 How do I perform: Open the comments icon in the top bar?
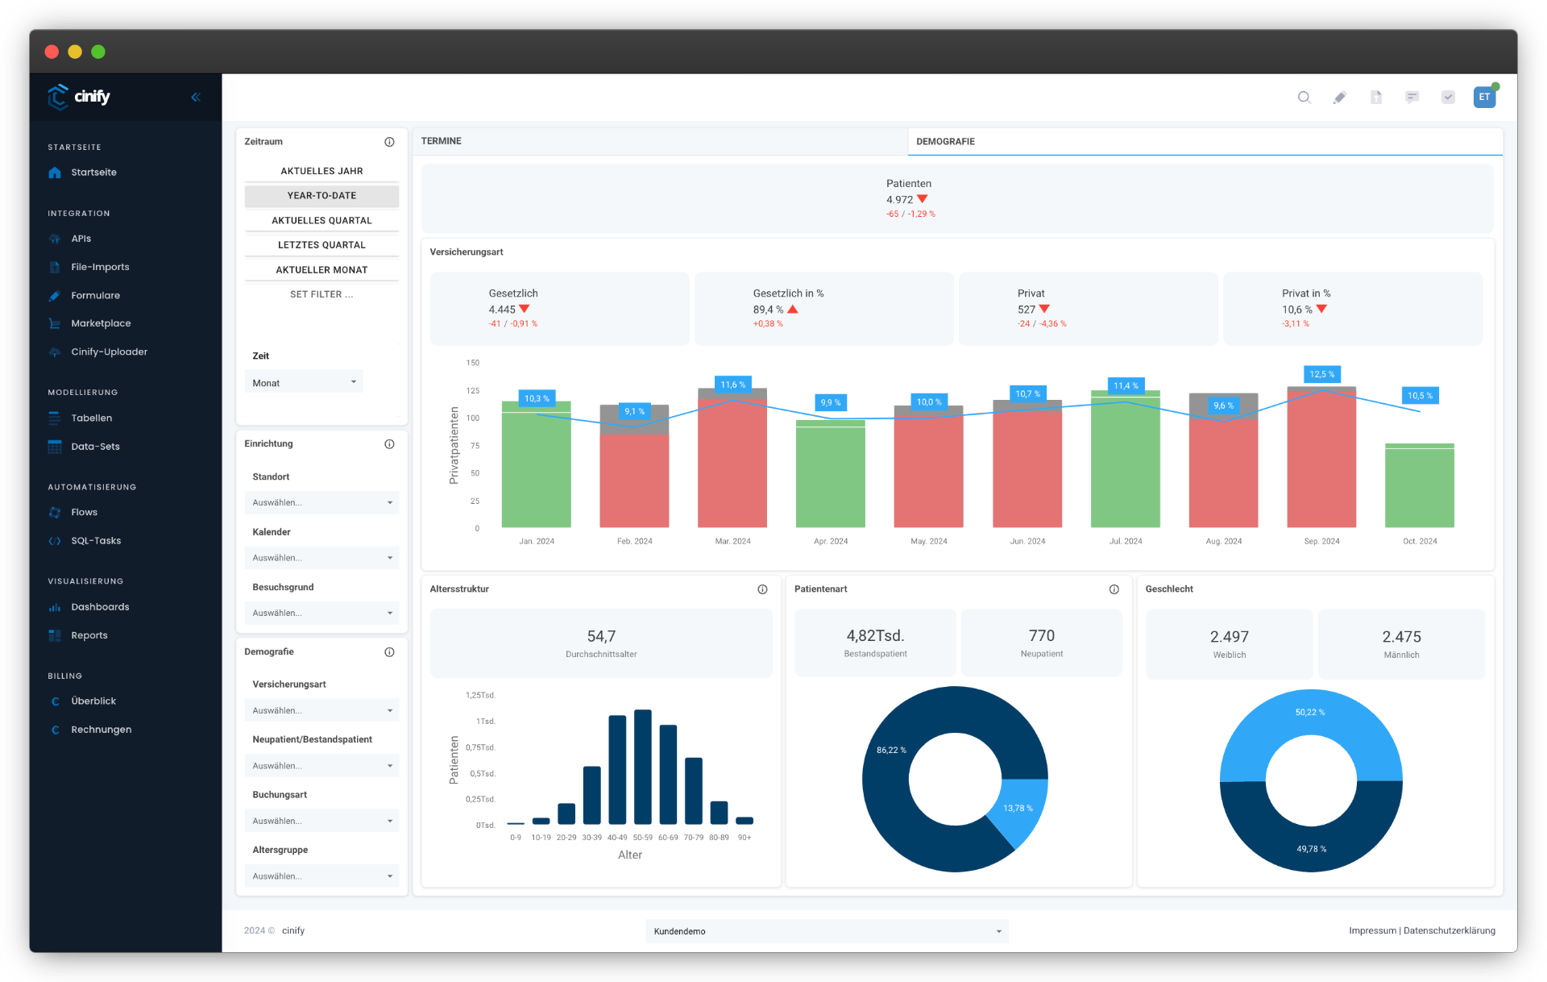click(x=1412, y=97)
